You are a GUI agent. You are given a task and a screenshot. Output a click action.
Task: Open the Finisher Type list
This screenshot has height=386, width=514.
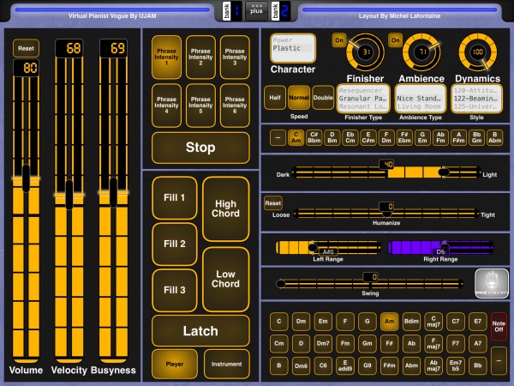(363, 99)
